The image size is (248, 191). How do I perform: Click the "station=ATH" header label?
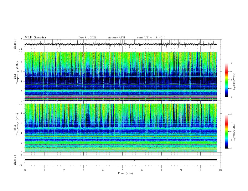point(116,37)
